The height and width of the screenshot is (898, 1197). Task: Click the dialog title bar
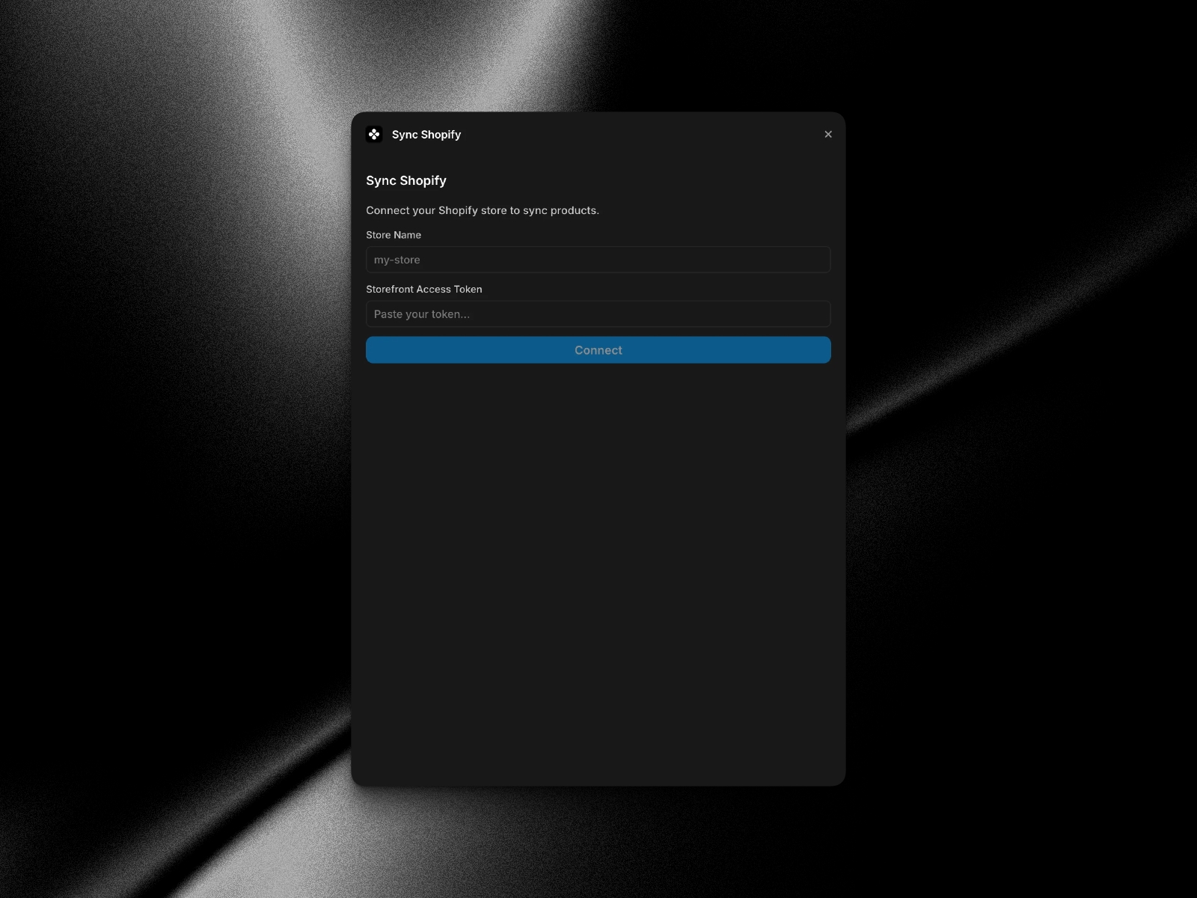tap(598, 134)
